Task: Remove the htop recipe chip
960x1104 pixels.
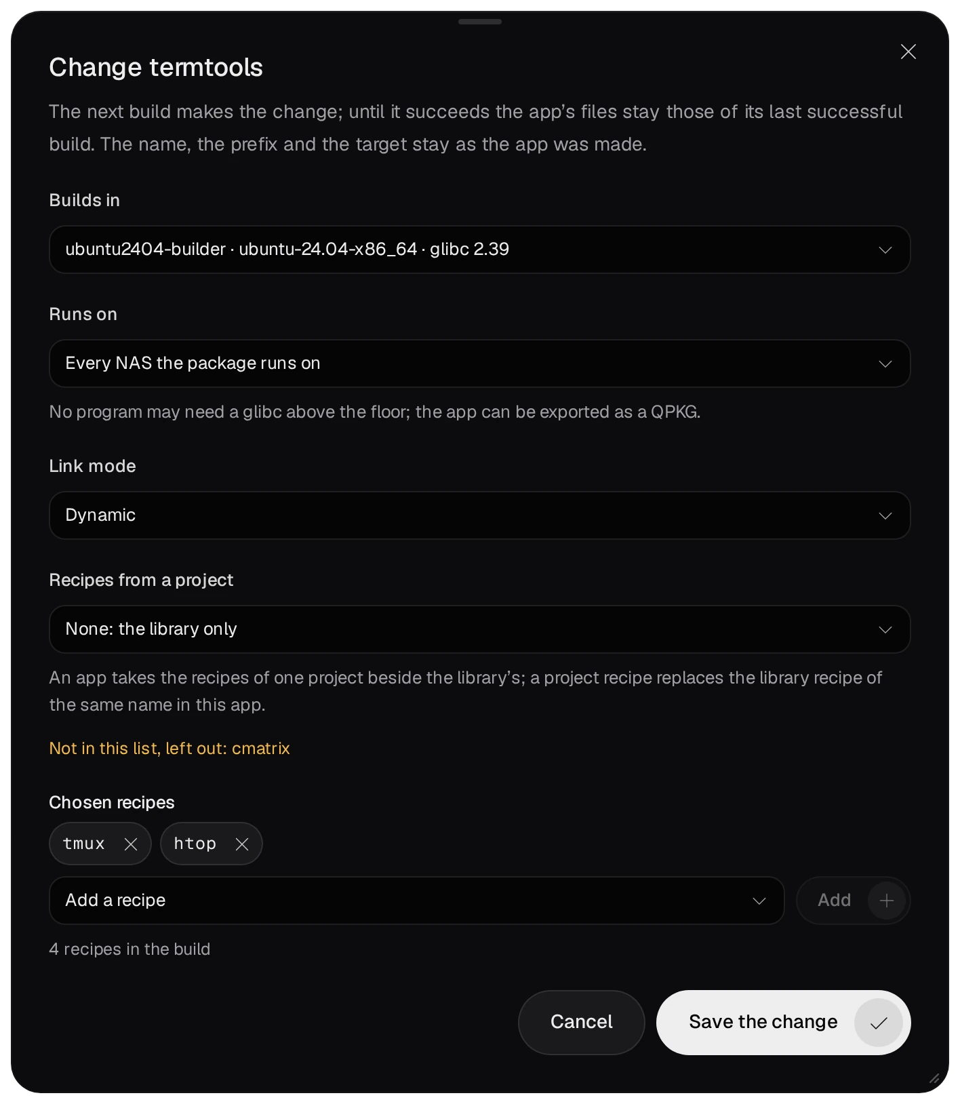Action: [x=242, y=844]
